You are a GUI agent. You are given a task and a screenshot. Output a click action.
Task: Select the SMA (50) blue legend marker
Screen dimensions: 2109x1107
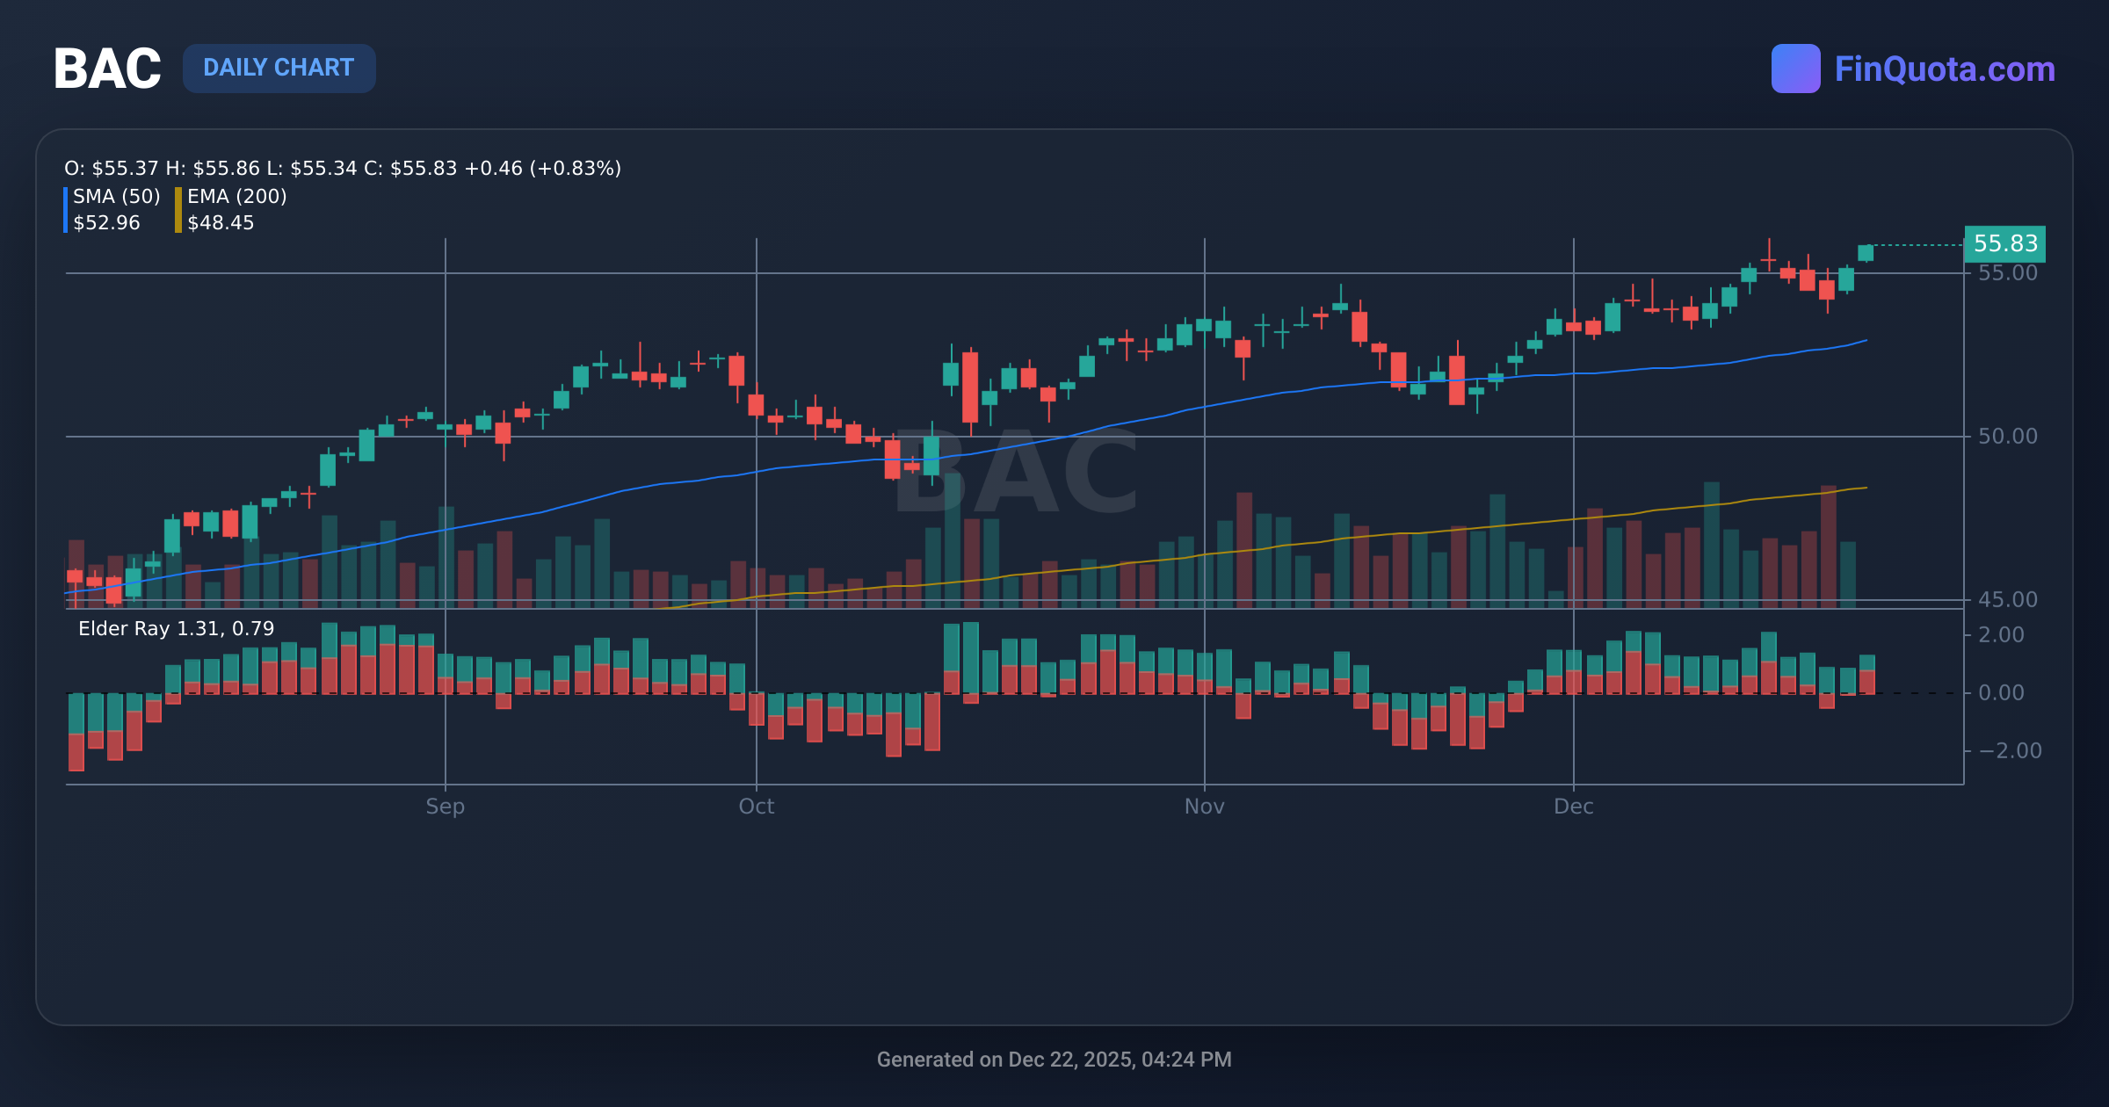tap(67, 208)
